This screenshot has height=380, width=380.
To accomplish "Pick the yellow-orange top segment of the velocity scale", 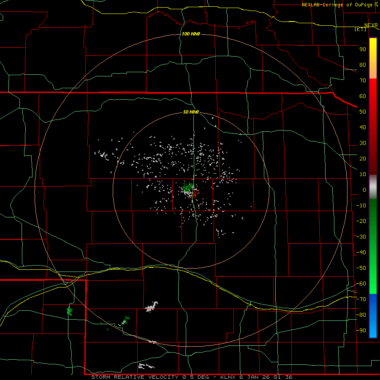I will (373, 58).
